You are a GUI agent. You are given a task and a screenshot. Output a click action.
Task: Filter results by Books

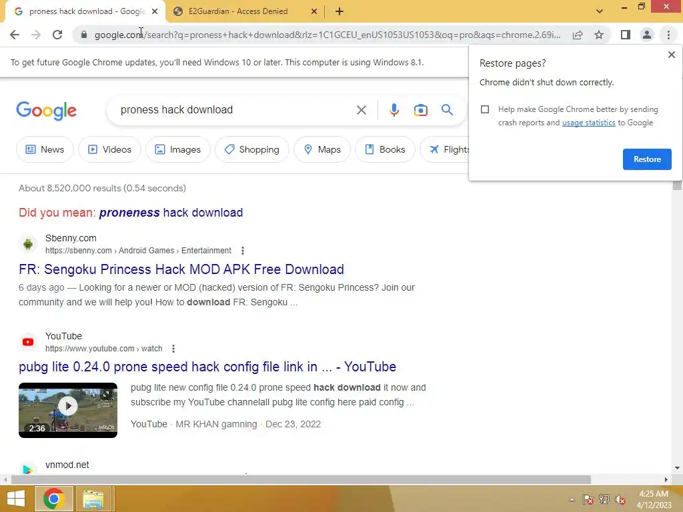pos(385,149)
